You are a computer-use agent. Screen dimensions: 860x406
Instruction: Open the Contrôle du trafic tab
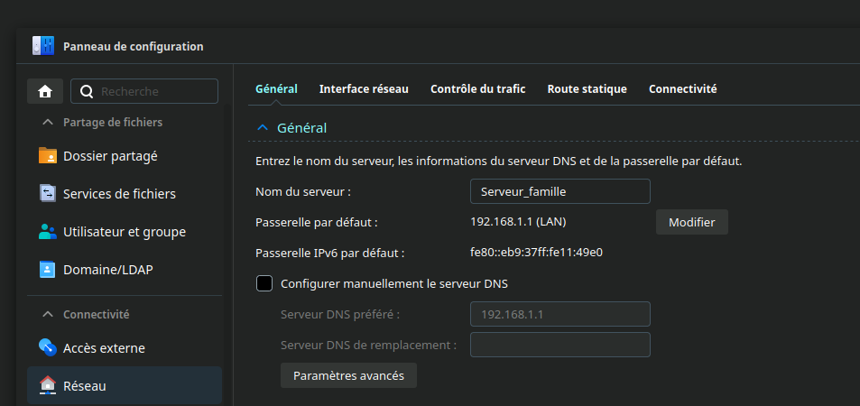click(x=477, y=89)
